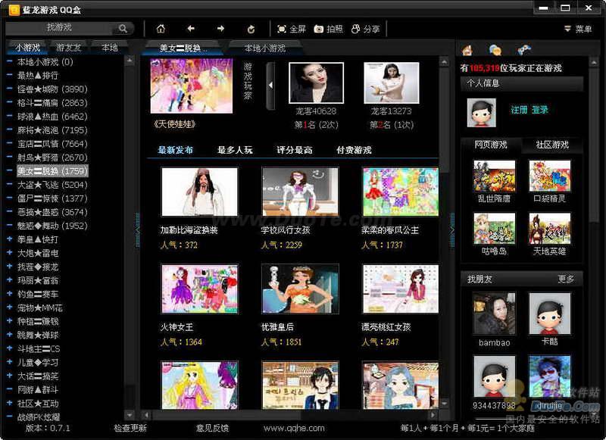Enter full screen with 全屏
Screen dimensions: 606x440
pyautogui.click(x=292, y=29)
